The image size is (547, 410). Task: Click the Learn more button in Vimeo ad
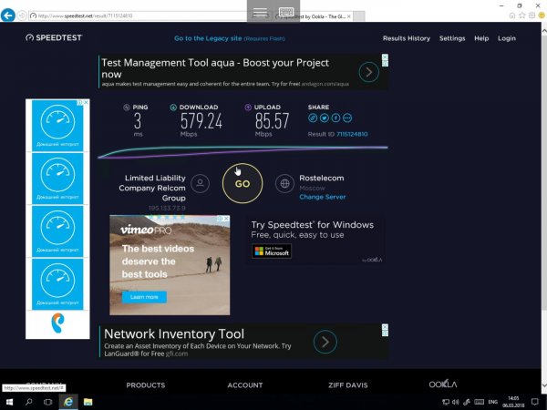pos(143,297)
